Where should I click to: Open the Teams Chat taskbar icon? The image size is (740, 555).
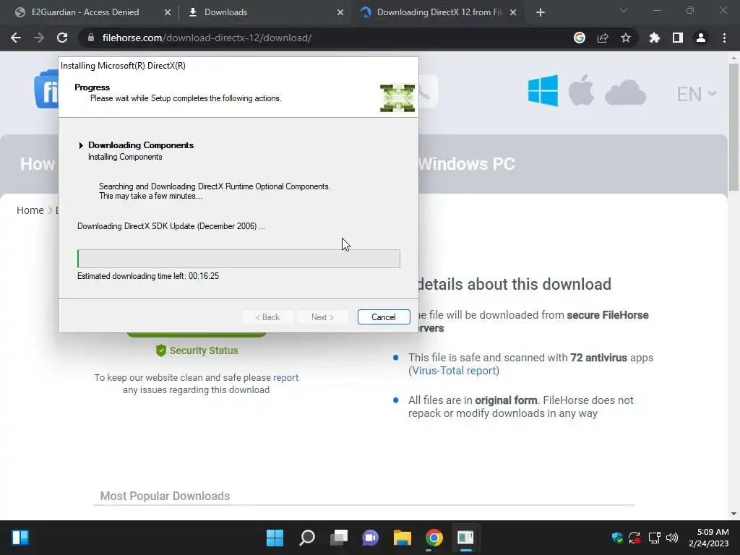(x=371, y=538)
